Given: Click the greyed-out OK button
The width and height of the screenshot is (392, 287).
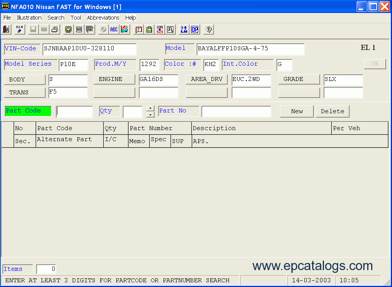Looking at the screenshot, I should click(x=375, y=64).
